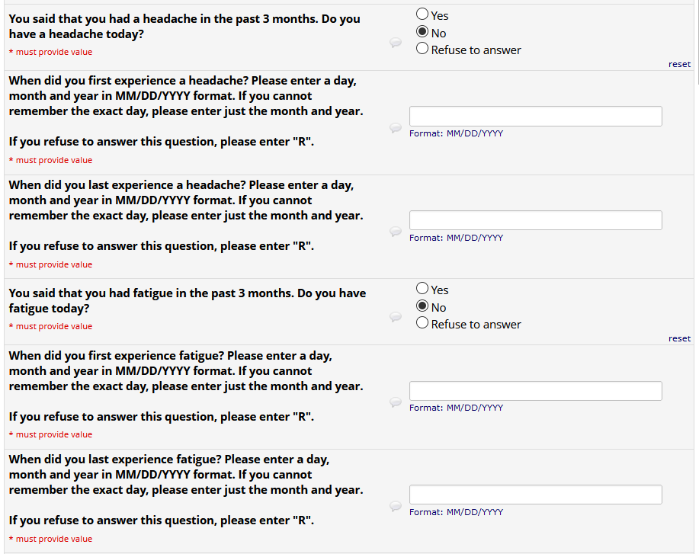Click the first headache date field
This screenshot has width=699, height=554.
click(x=535, y=116)
